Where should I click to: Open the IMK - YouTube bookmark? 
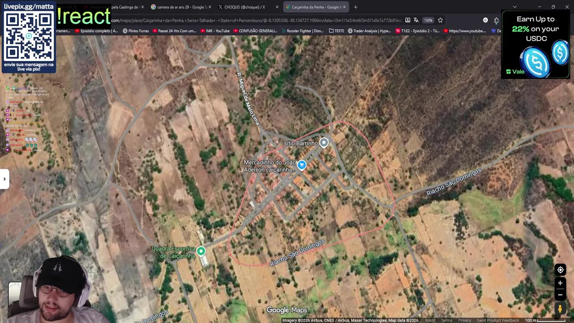pyautogui.click(x=215, y=31)
